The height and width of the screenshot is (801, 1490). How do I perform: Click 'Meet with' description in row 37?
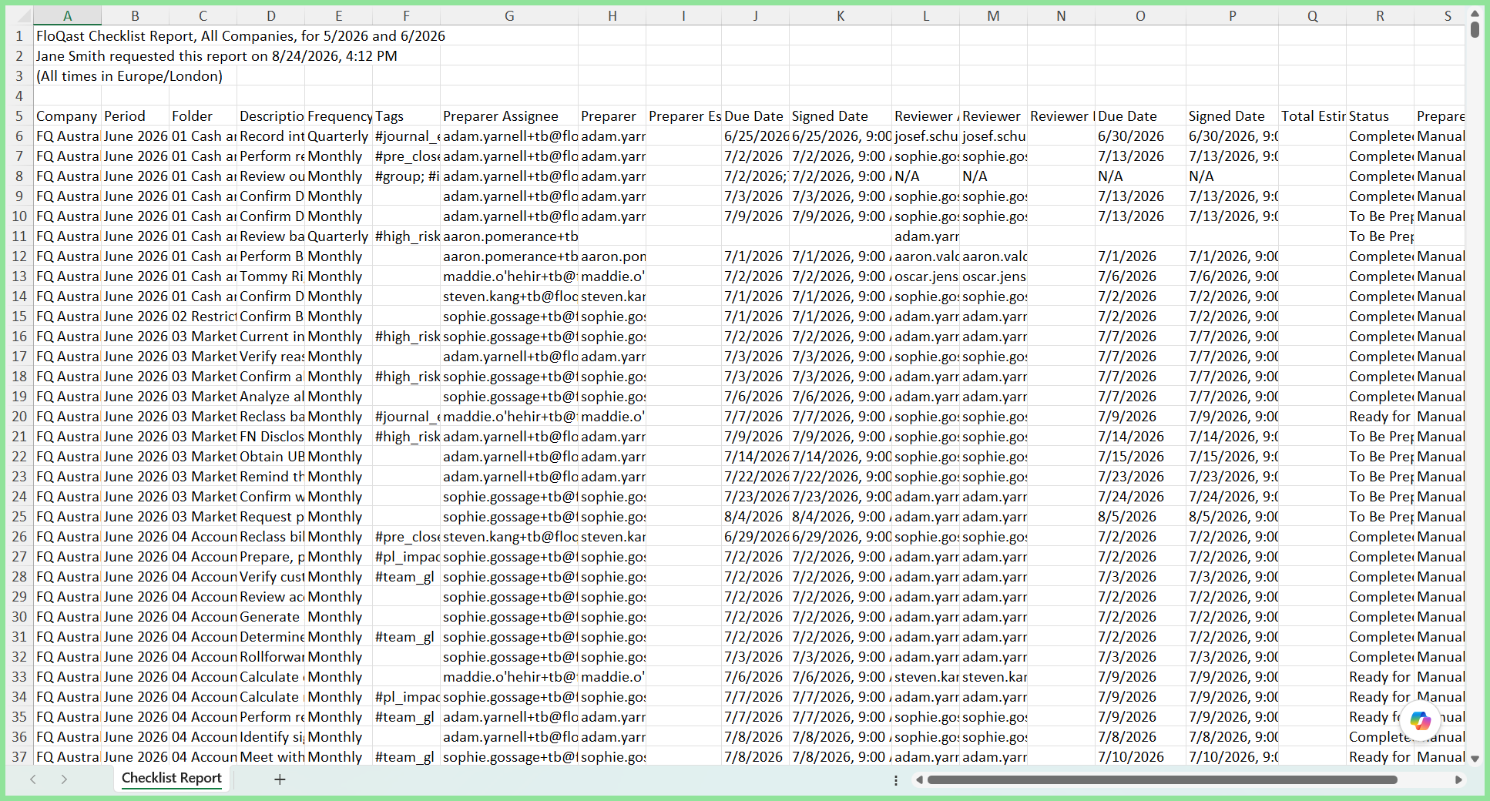(270, 757)
